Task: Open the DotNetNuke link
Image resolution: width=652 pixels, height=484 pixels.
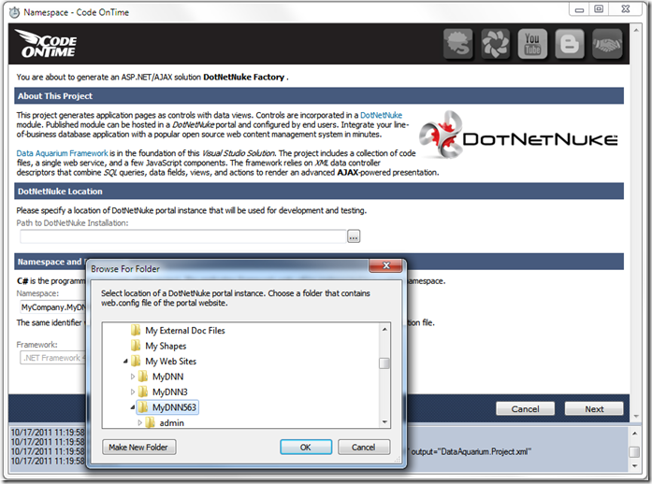Action: 381,115
